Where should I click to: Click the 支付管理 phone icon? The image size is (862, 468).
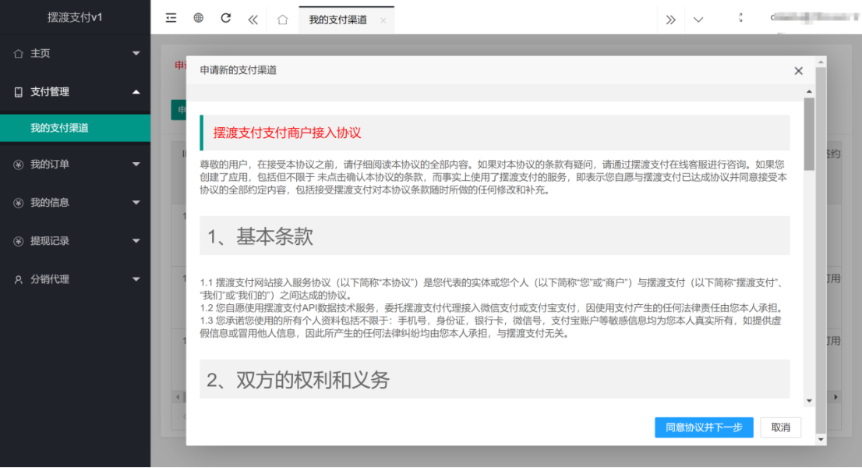18,92
